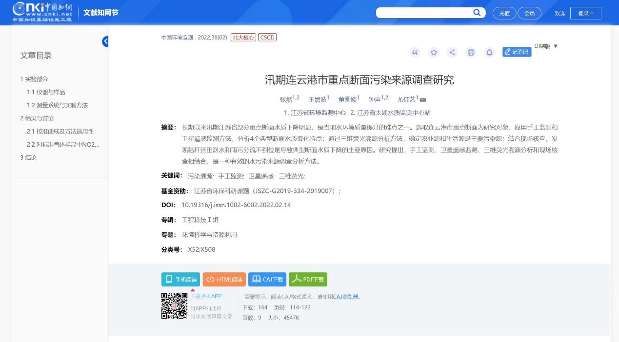Click the quote citation icon

(415, 53)
